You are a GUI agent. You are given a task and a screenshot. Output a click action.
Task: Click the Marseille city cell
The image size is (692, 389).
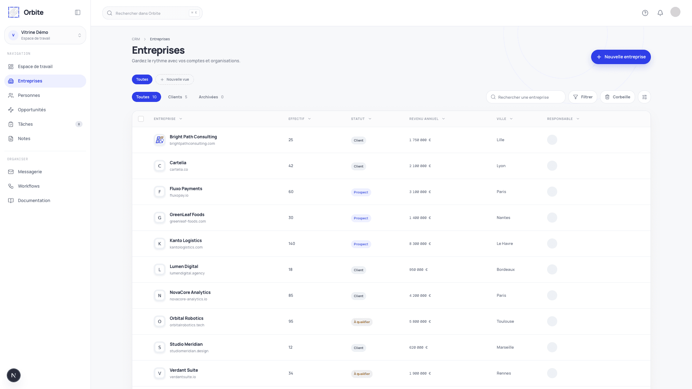(505, 347)
